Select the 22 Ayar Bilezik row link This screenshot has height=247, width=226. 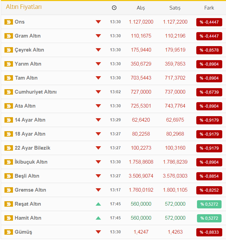[32, 148]
